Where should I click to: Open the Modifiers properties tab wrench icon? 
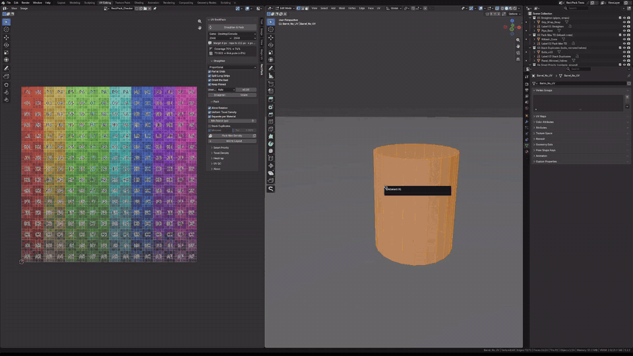tap(526, 121)
